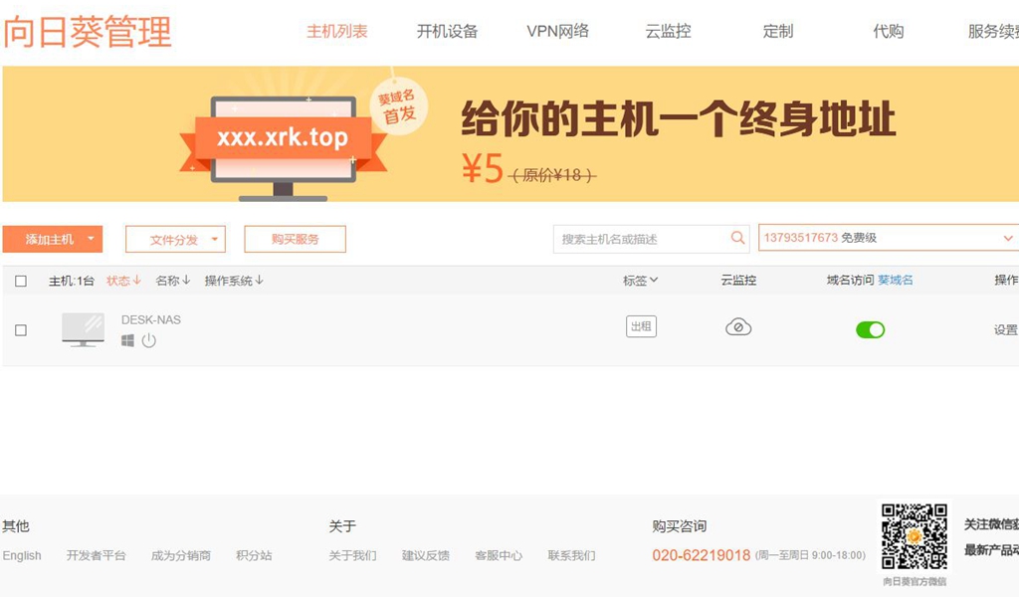Image resolution: width=1019 pixels, height=597 pixels.
Task: Click the DESK-NAS computer thumbnail
Action: (83, 328)
